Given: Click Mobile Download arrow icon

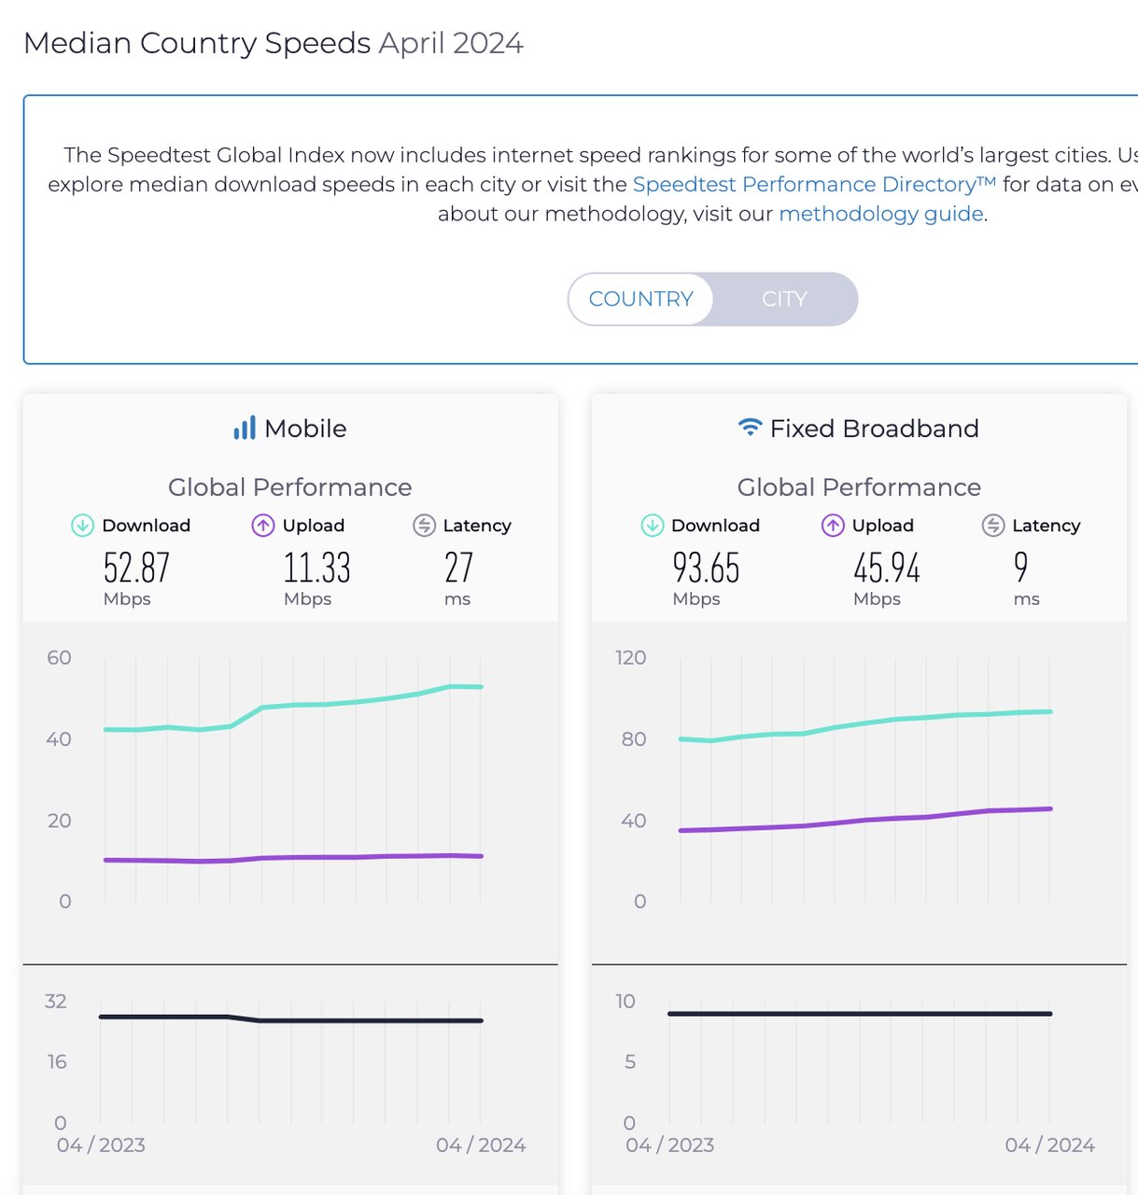Looking at the screenshot, I should tap(82, 526).
